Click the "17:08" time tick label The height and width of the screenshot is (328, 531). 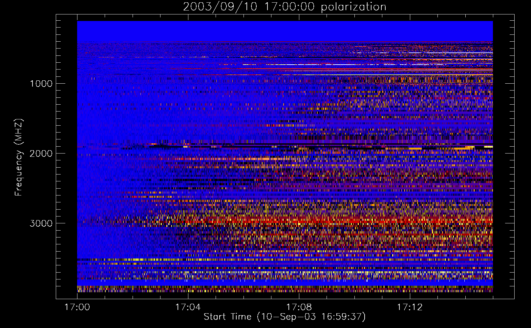click(x=299, y=307)
